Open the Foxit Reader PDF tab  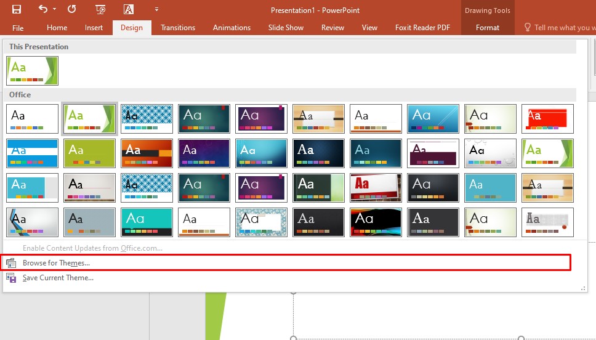tap(422, 28)
